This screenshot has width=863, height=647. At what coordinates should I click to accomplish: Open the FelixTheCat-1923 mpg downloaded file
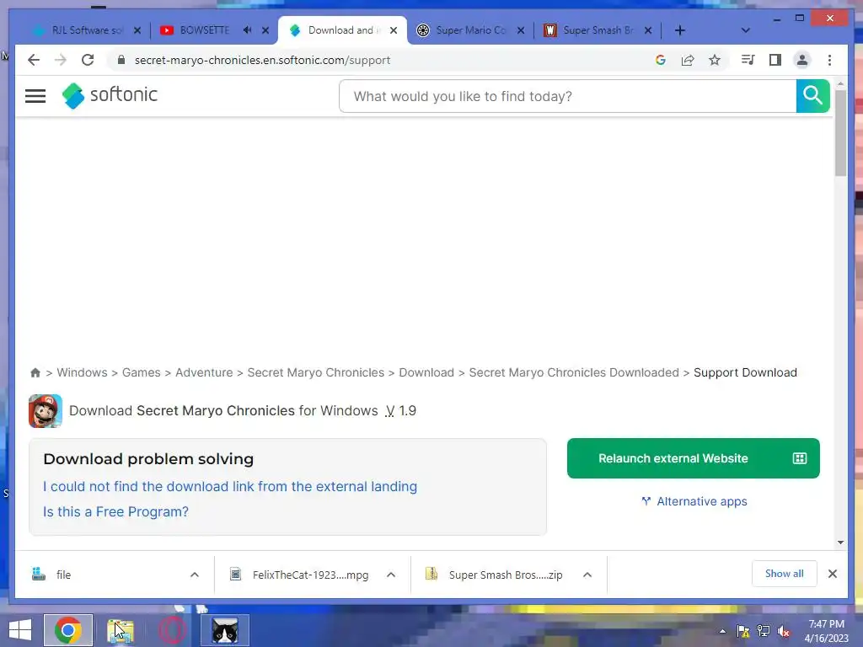coord(300,575)
